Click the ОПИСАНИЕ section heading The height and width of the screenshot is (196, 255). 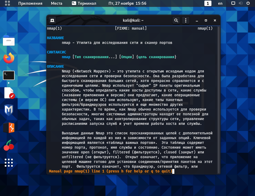[55, 66]
